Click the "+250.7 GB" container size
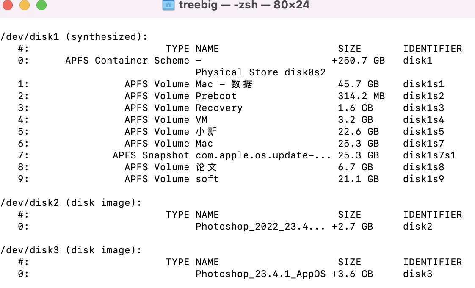The height and width of the screenshot is (288, 475). pos(358,61)
